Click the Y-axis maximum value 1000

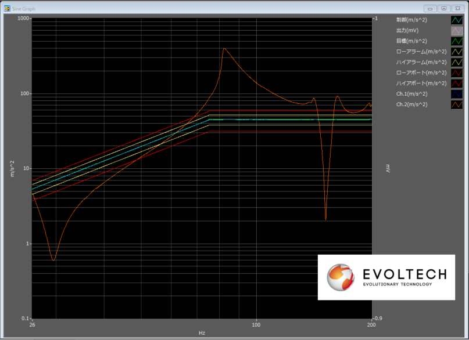pos(23,19)
